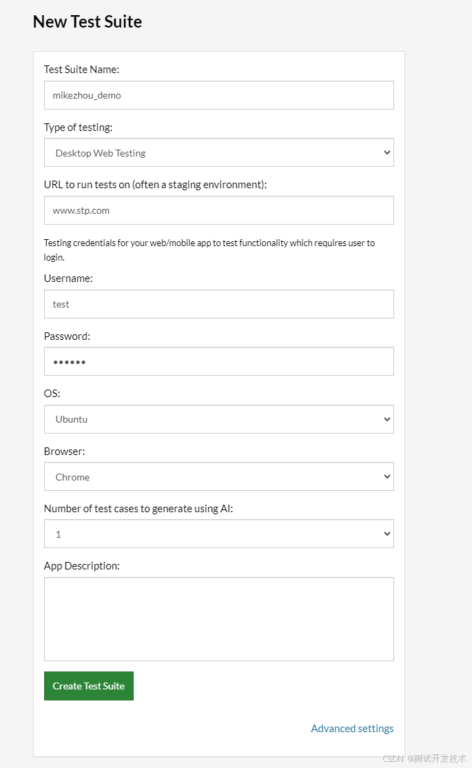
Task: Open the Type of testing dropdown
Action: [219, 153]
